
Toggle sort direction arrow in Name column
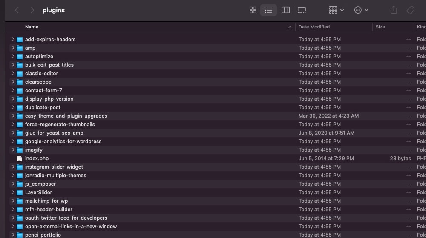tap(290, 27)
